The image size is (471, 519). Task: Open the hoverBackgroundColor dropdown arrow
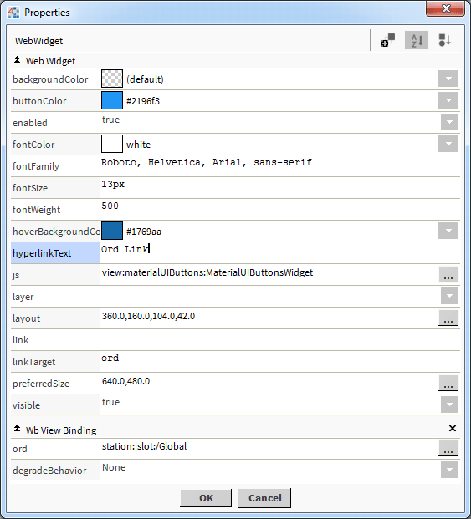(x=448, y=231)
